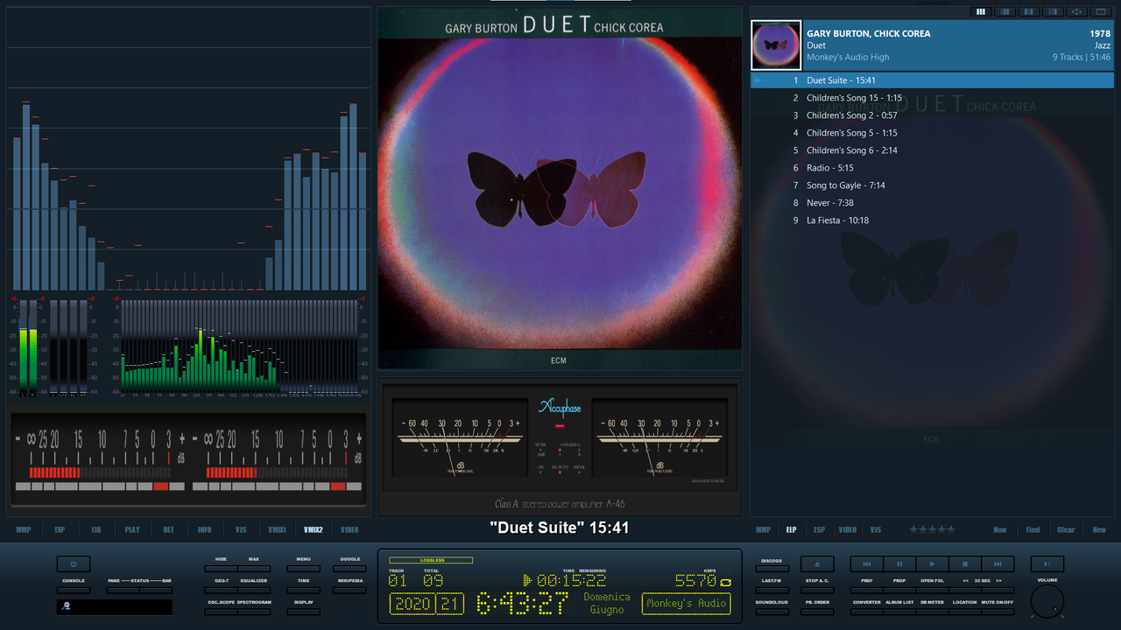Seek forward 30 seconds with >> button

pos(998,591)
